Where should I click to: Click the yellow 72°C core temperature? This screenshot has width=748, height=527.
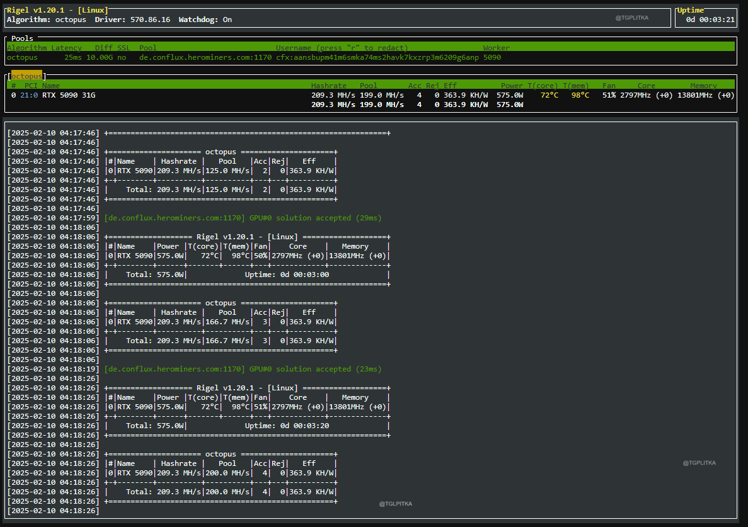[549, 95]
